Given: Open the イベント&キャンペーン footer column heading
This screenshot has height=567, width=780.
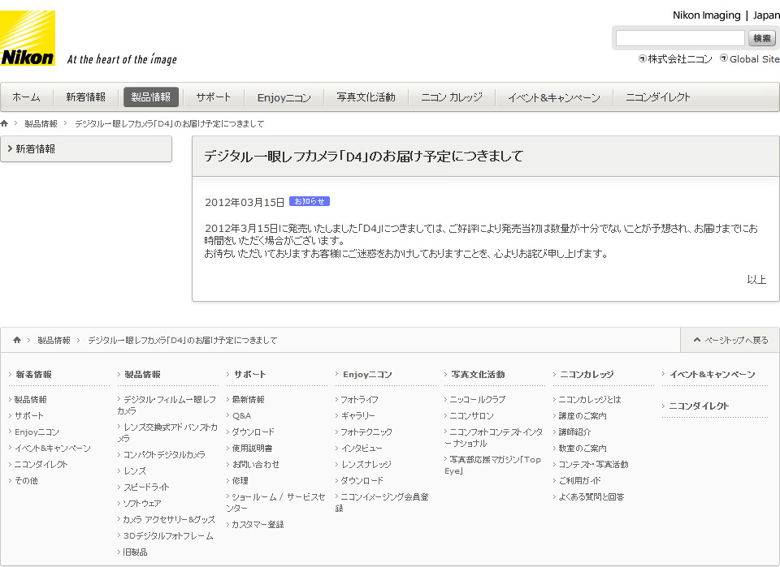Looking at the screenshot, I should click(x=713, y=375).
